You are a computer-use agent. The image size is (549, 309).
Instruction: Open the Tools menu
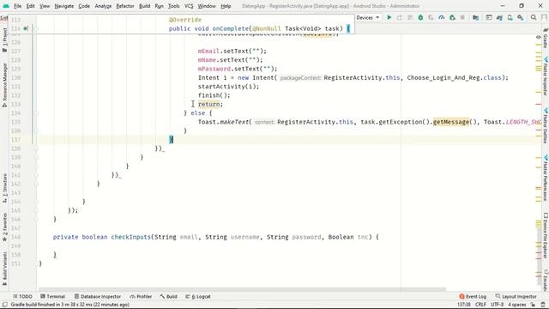tap(173, 6)
